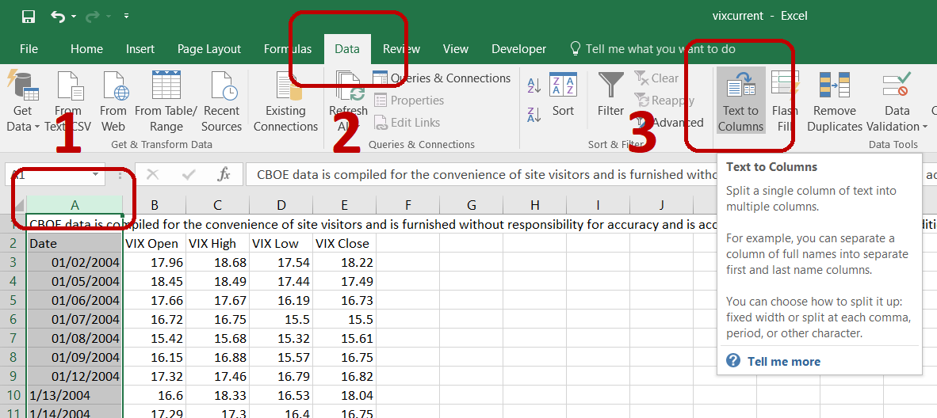Viewport: 937px width, 418px height.
Task: Sort descending with the Z-A icon
Action: (534, 113)
